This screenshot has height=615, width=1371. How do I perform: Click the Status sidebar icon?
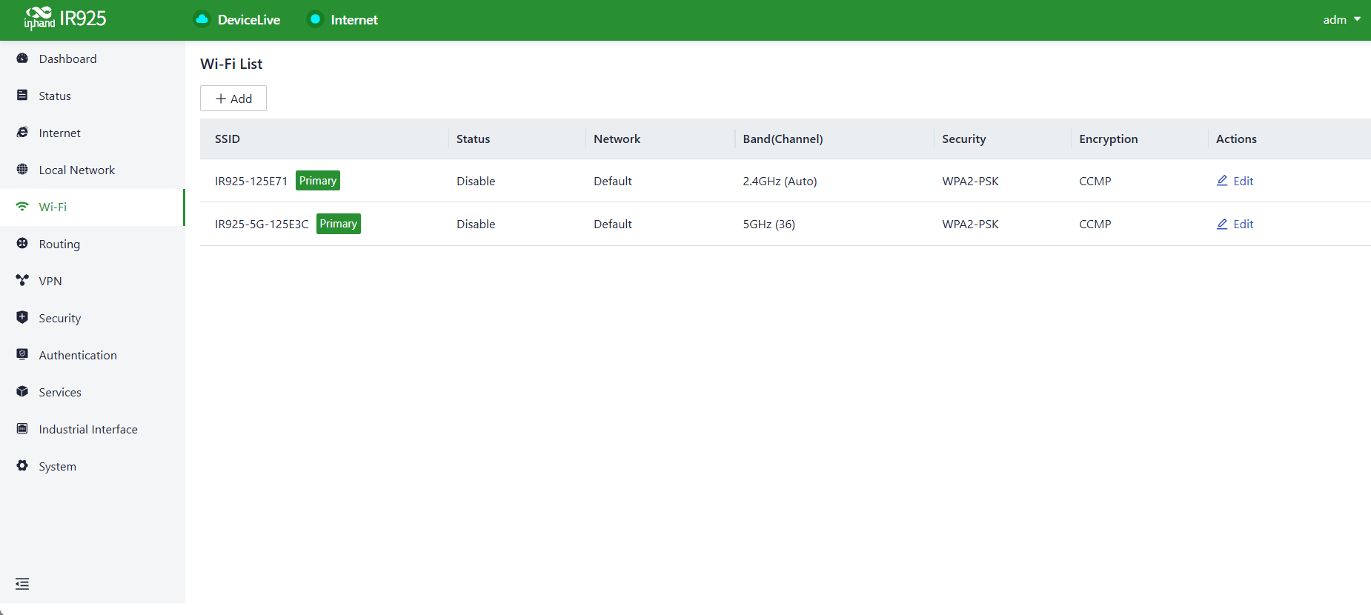[22, 96]
